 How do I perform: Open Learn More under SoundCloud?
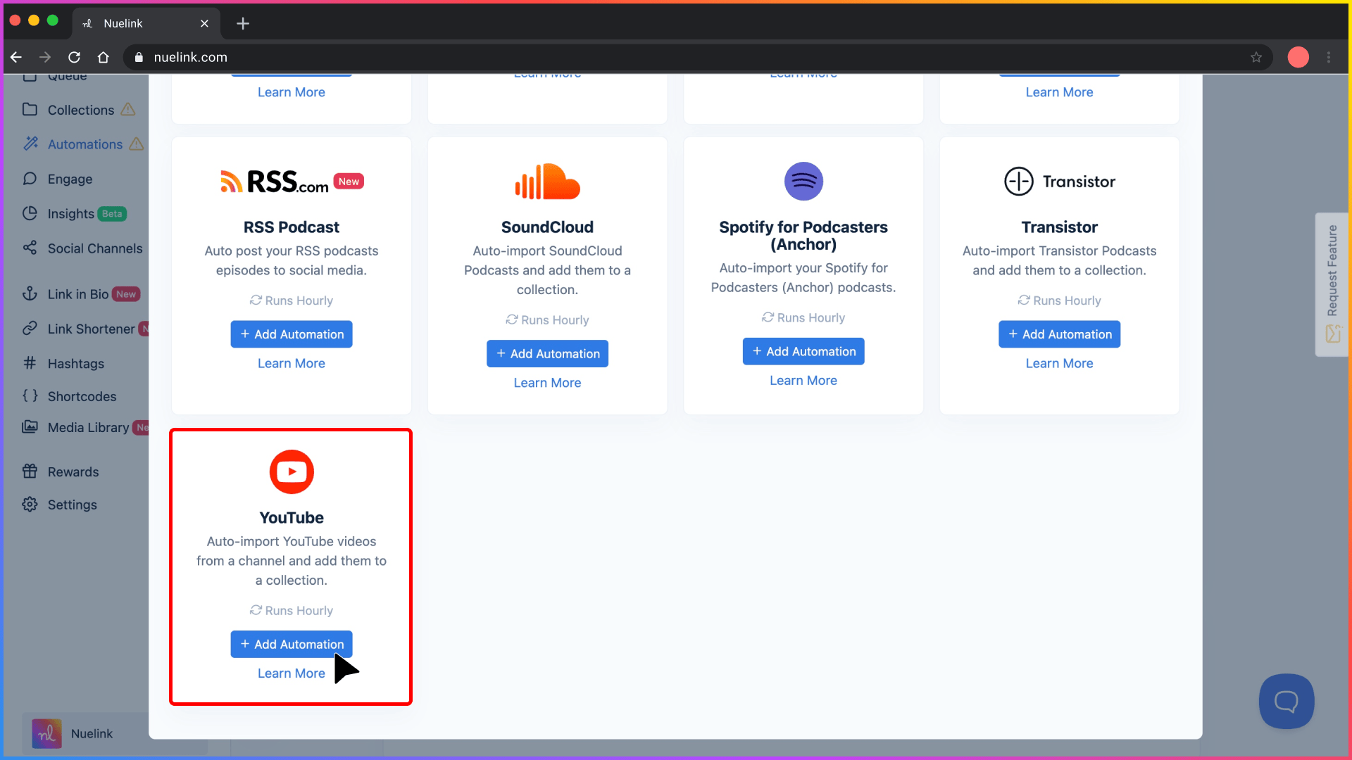click(547, 383)
